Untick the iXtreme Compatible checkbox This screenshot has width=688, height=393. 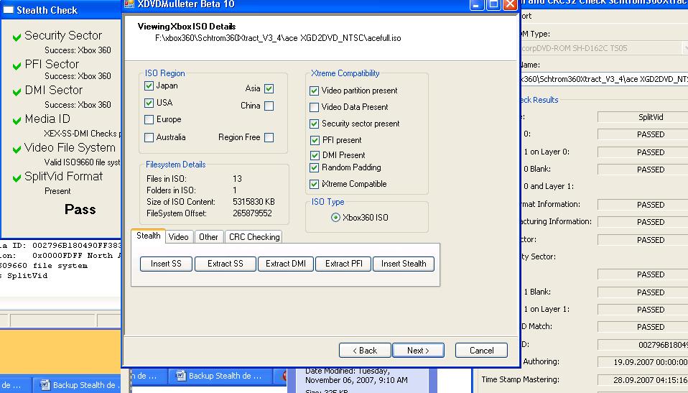[315, 184]
